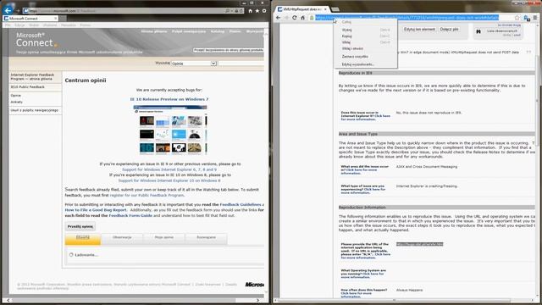Open a new tab in Internet Explorer

pyautogui.click(x=63, y=19)
